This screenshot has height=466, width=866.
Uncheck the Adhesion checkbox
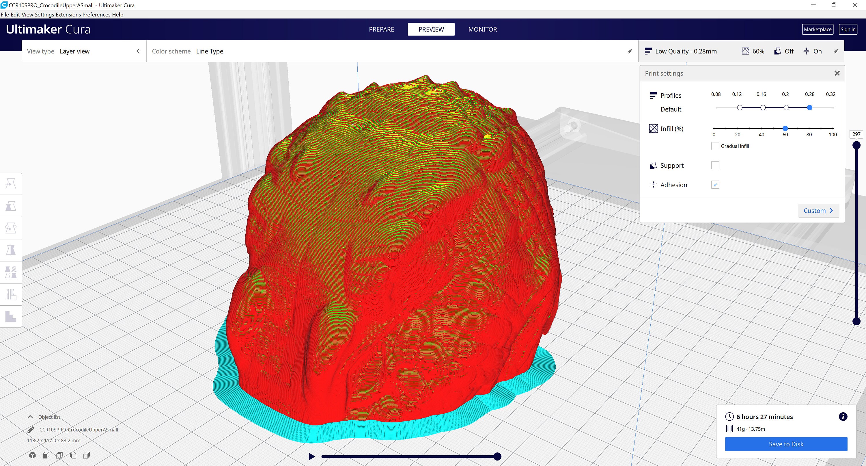click(x=715, y=185)
